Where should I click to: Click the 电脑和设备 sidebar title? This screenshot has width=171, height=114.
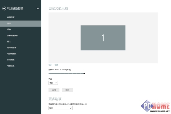(15, 8)
